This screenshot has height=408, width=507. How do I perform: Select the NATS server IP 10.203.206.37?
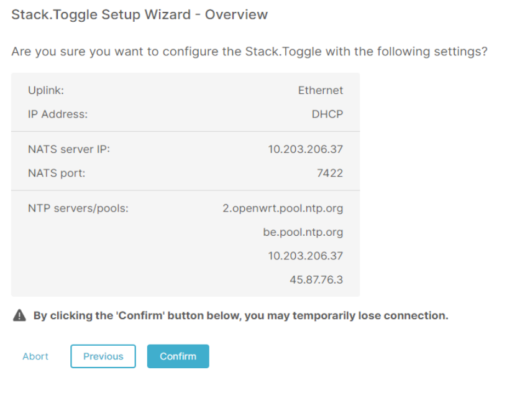pos(306,149)
